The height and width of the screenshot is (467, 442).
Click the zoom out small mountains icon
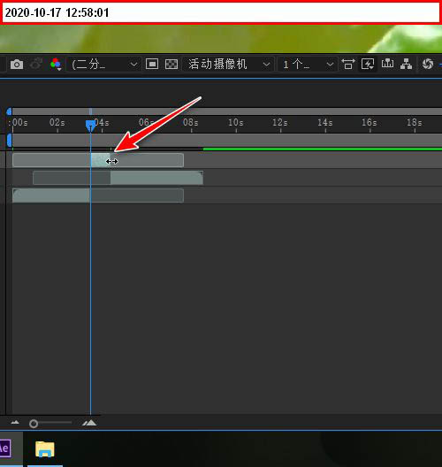[15, 422]
